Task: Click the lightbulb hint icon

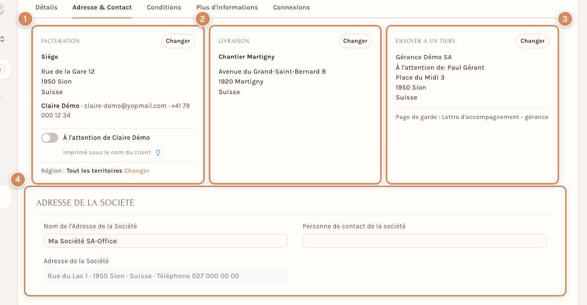Action: pos(158,152)
